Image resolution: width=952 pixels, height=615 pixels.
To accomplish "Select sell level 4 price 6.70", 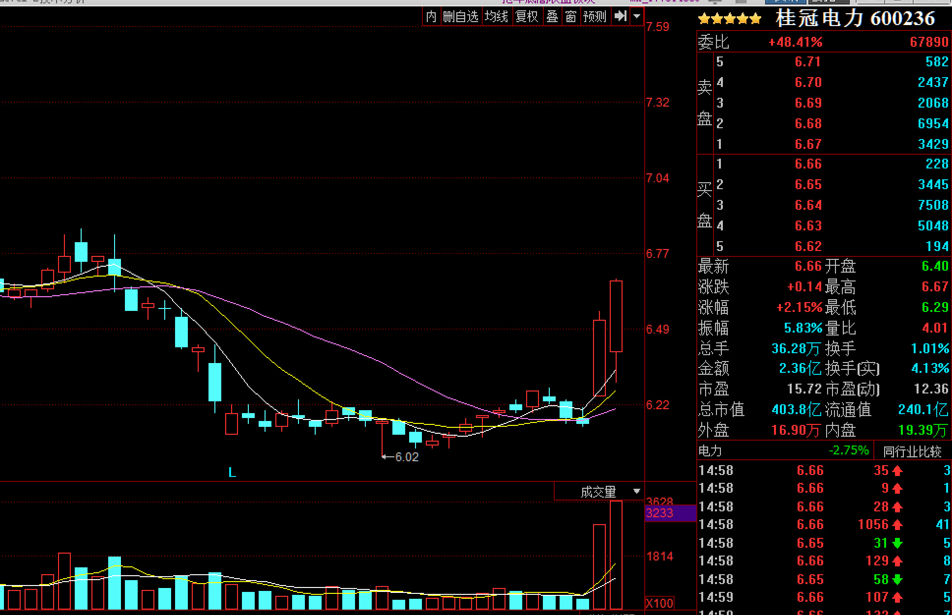I will coord(808,83).
